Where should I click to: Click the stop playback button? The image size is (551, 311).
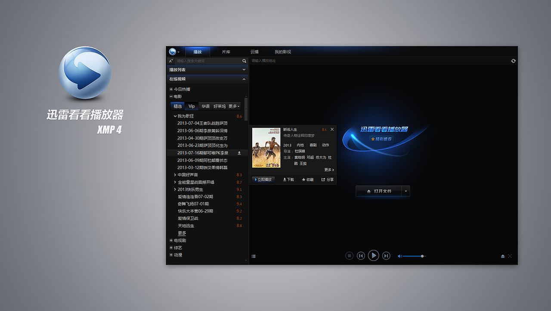[x=350, y=256]
